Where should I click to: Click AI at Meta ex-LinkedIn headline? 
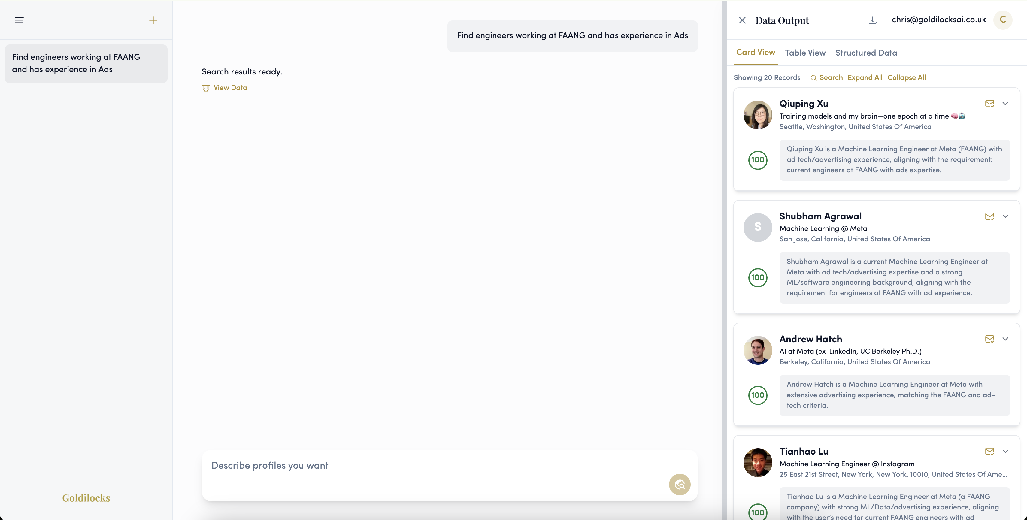[x=850, y=351]
